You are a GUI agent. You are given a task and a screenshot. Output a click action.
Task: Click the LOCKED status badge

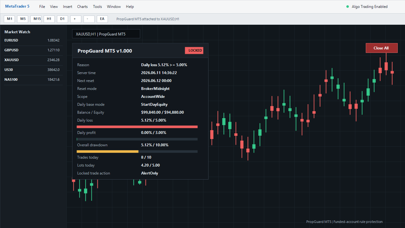click(194, 51)
